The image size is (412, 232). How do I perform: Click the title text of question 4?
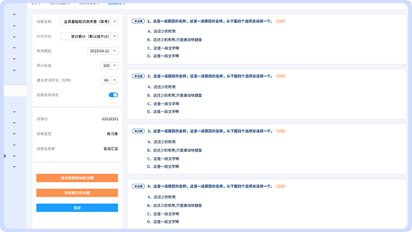210,186
